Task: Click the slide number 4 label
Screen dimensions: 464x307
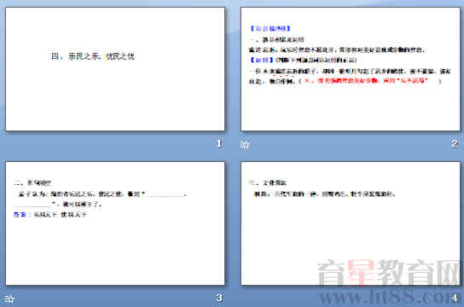Action: [455, 298]
